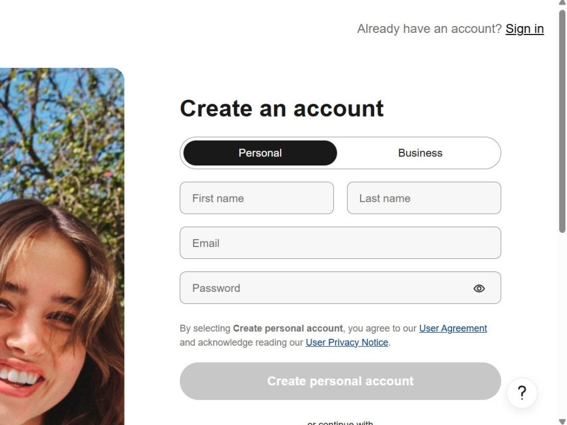Click the 'Create an account' heading
567x425 pixels.
tap(282, 108)
